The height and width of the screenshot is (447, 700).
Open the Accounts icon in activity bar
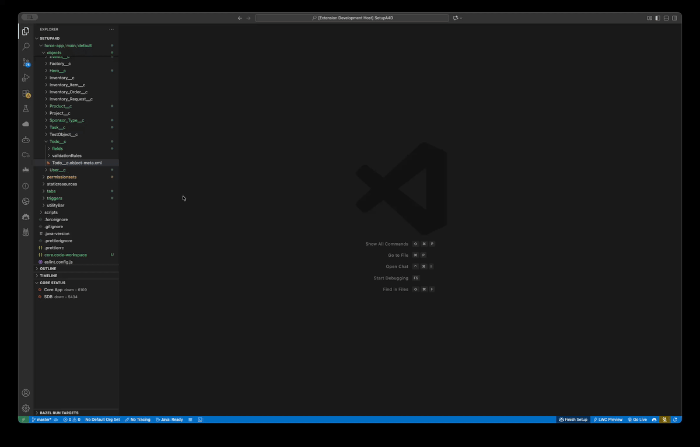click(26, 393)
